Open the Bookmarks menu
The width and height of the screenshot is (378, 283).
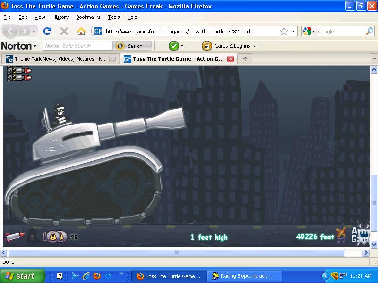pos(88,17)
